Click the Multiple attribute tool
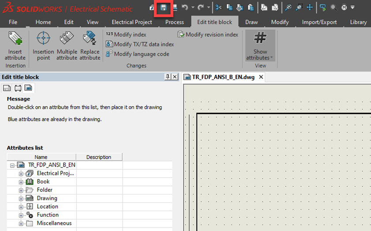The height and width of the screenshot is (231, 371). [67, 45]
